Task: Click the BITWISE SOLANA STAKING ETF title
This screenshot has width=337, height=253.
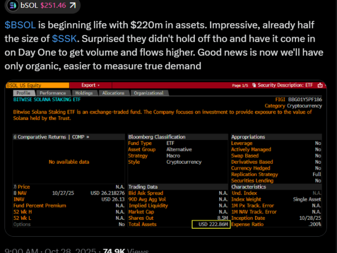Action: (47, 100)
